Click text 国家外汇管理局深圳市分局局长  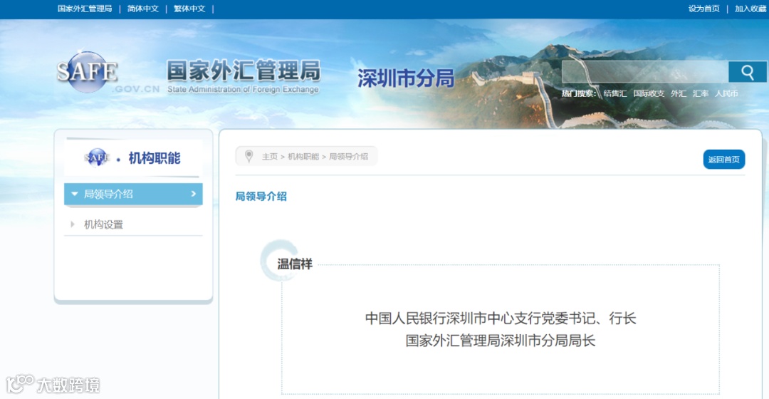point(501,341)
